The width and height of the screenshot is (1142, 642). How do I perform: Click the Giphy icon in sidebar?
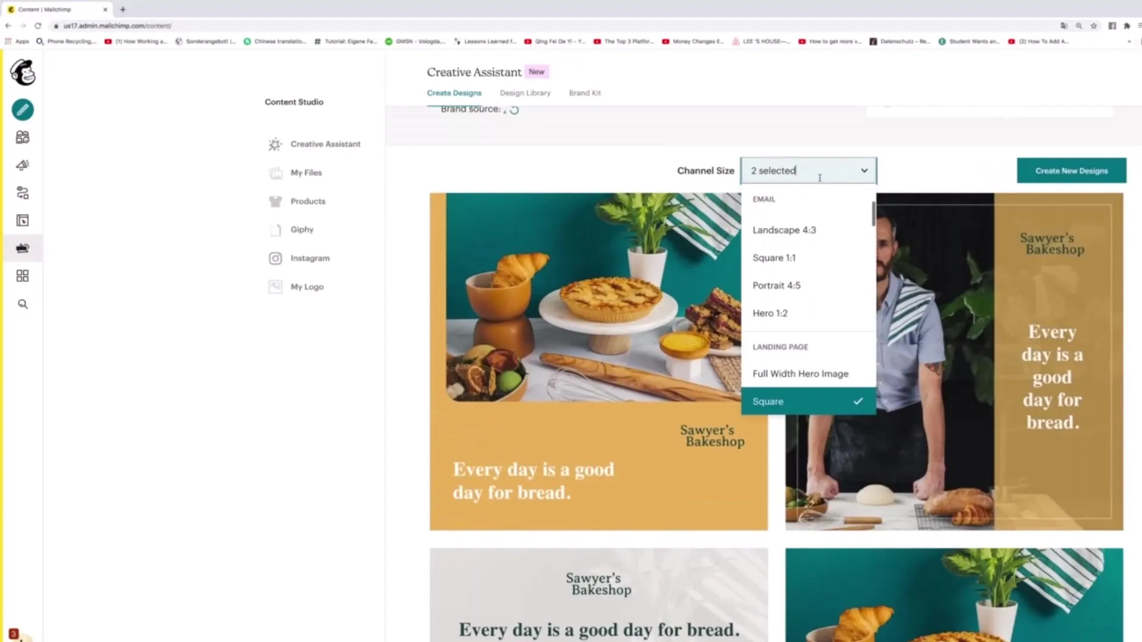[x=275, y=229]
